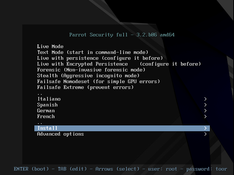Open the French language submenu
The image size is (234, 175).
pyautogui.click(x=122, y=116)
